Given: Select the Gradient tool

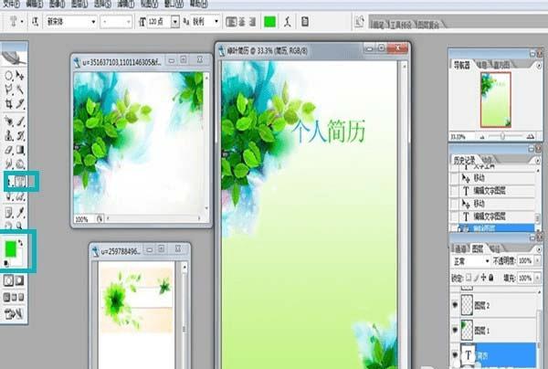Looking at the screenshot, I should 20,150.
